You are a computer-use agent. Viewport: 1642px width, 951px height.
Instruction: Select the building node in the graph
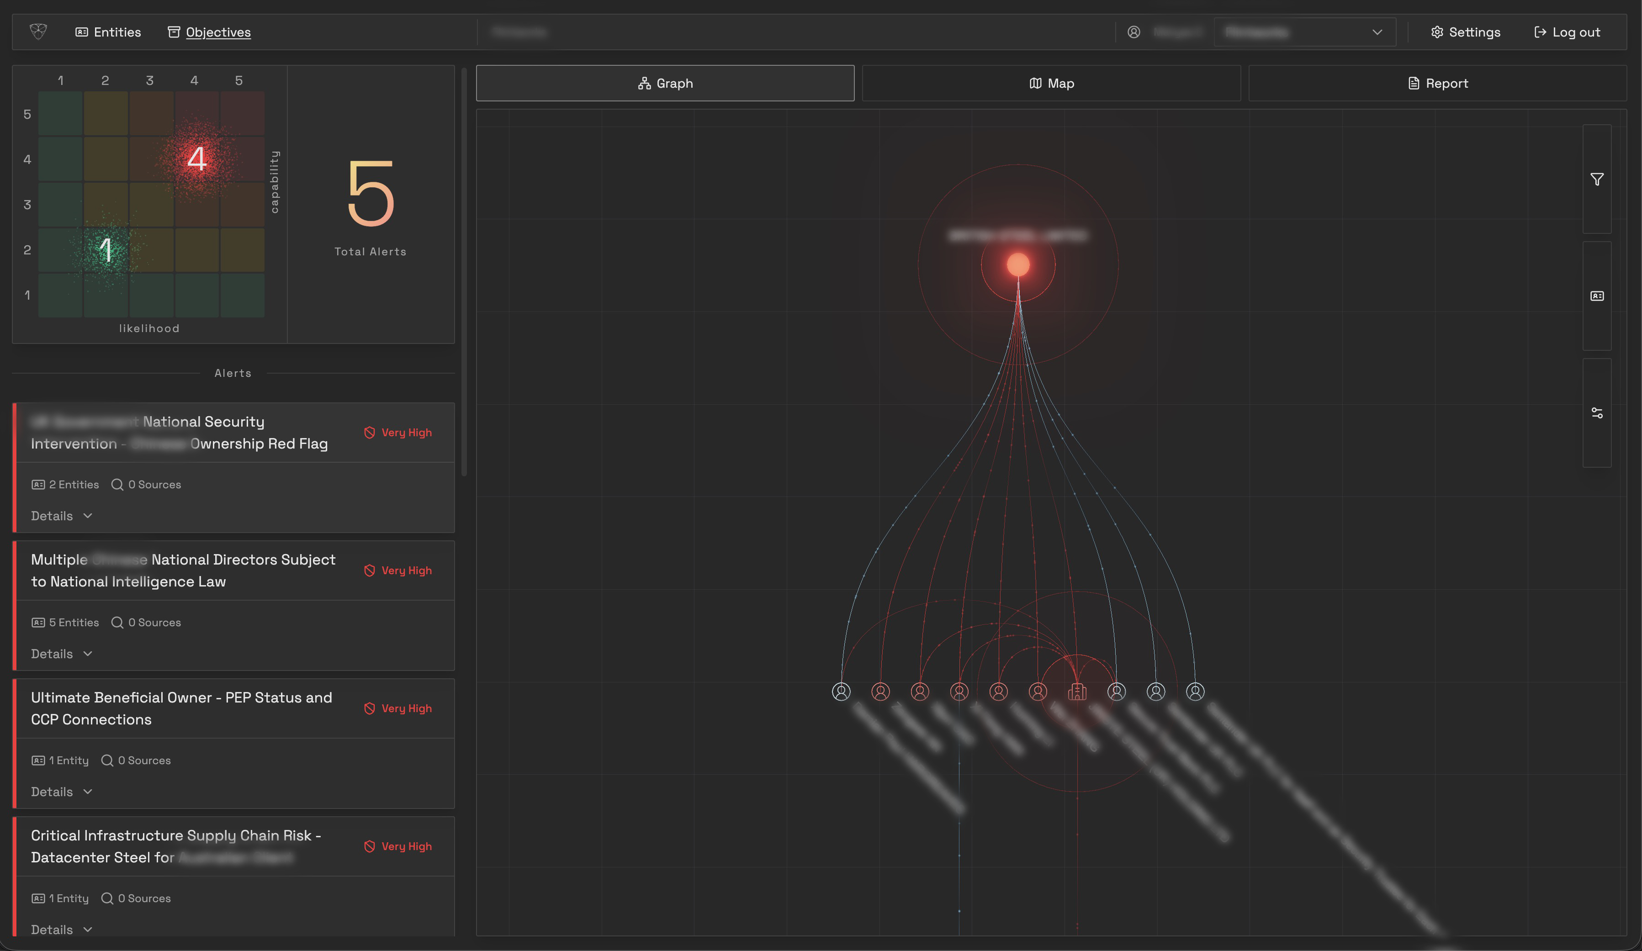point(1078,692)
